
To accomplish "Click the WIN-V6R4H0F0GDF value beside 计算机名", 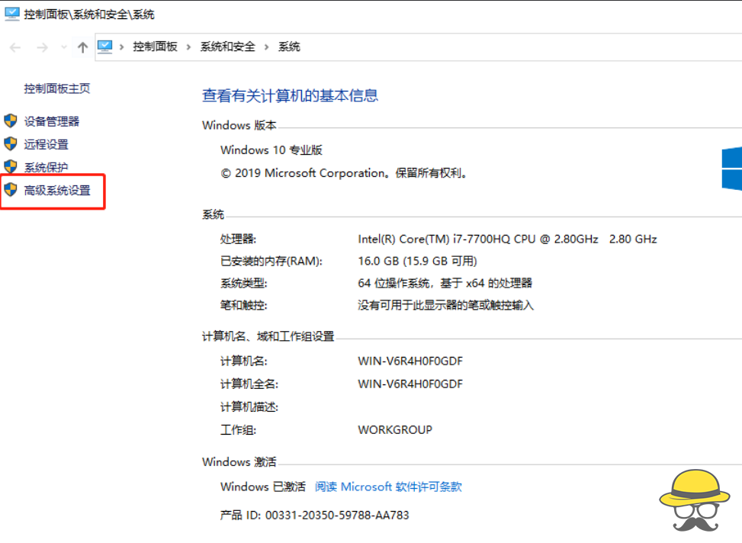I will point(410,361).
